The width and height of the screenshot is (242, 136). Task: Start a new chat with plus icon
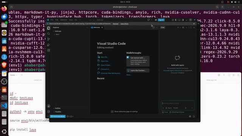coord(178,28)
